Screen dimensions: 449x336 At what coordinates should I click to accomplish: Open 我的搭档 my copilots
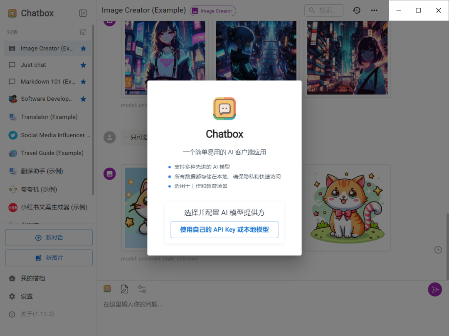[x=48, y=278]
